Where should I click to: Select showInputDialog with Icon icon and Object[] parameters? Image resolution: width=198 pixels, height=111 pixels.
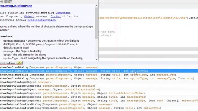pyautogui.click(x=99, y=101)
